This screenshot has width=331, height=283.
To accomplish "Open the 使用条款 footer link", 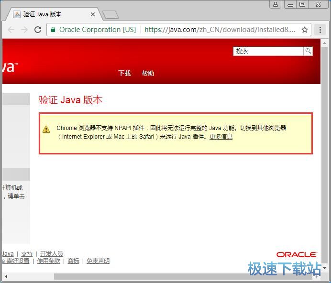I will tap(49, 261).
